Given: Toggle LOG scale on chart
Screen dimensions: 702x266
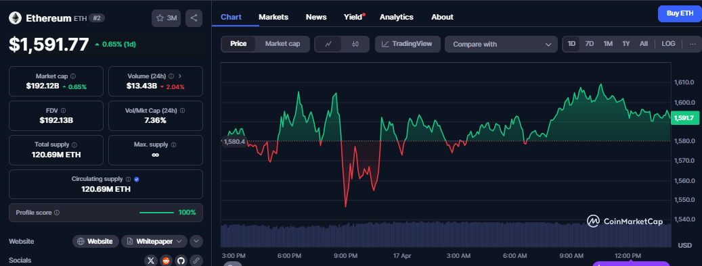Looking at the screenshot, I should [668, 44].
